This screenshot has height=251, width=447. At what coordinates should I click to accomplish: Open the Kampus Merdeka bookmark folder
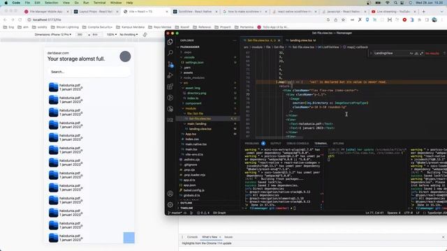(x=131, y=27)
